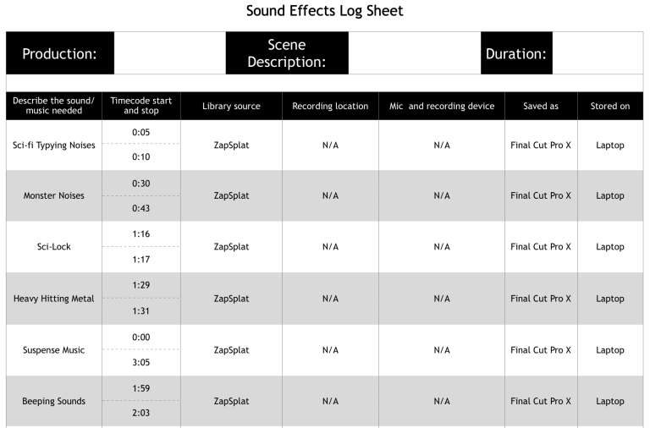Select the Suspense Music cell

pyautogui.click(x=53, y=350)
